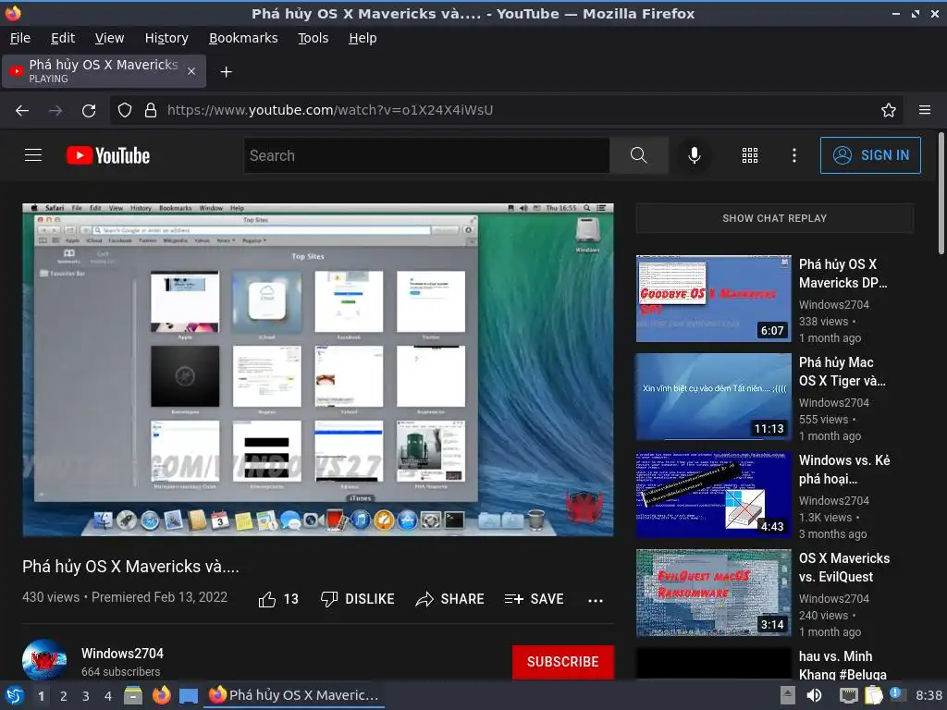Open the YouTube apps grid
Image resolution: width=947 pixels, height=710 pixels.
pos(749,155)
